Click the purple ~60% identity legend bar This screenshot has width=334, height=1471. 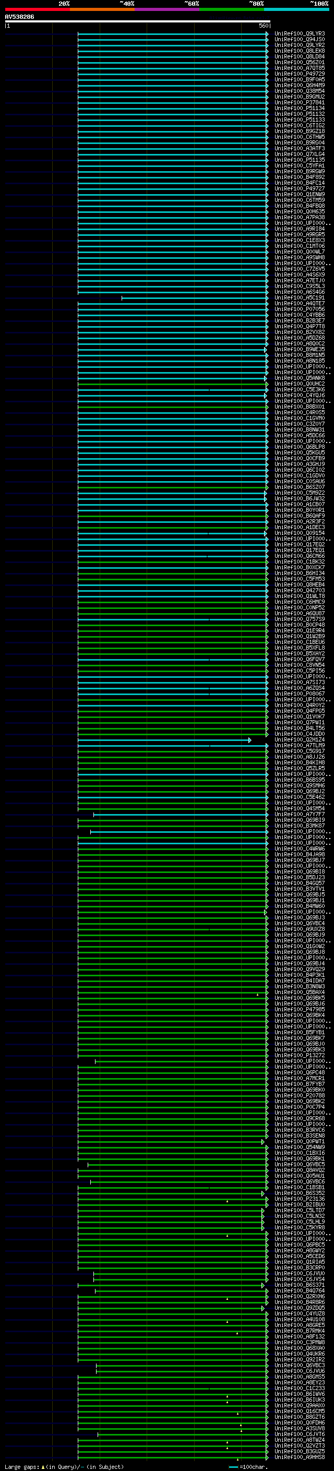pyautogui.click(x=168, y=9)
